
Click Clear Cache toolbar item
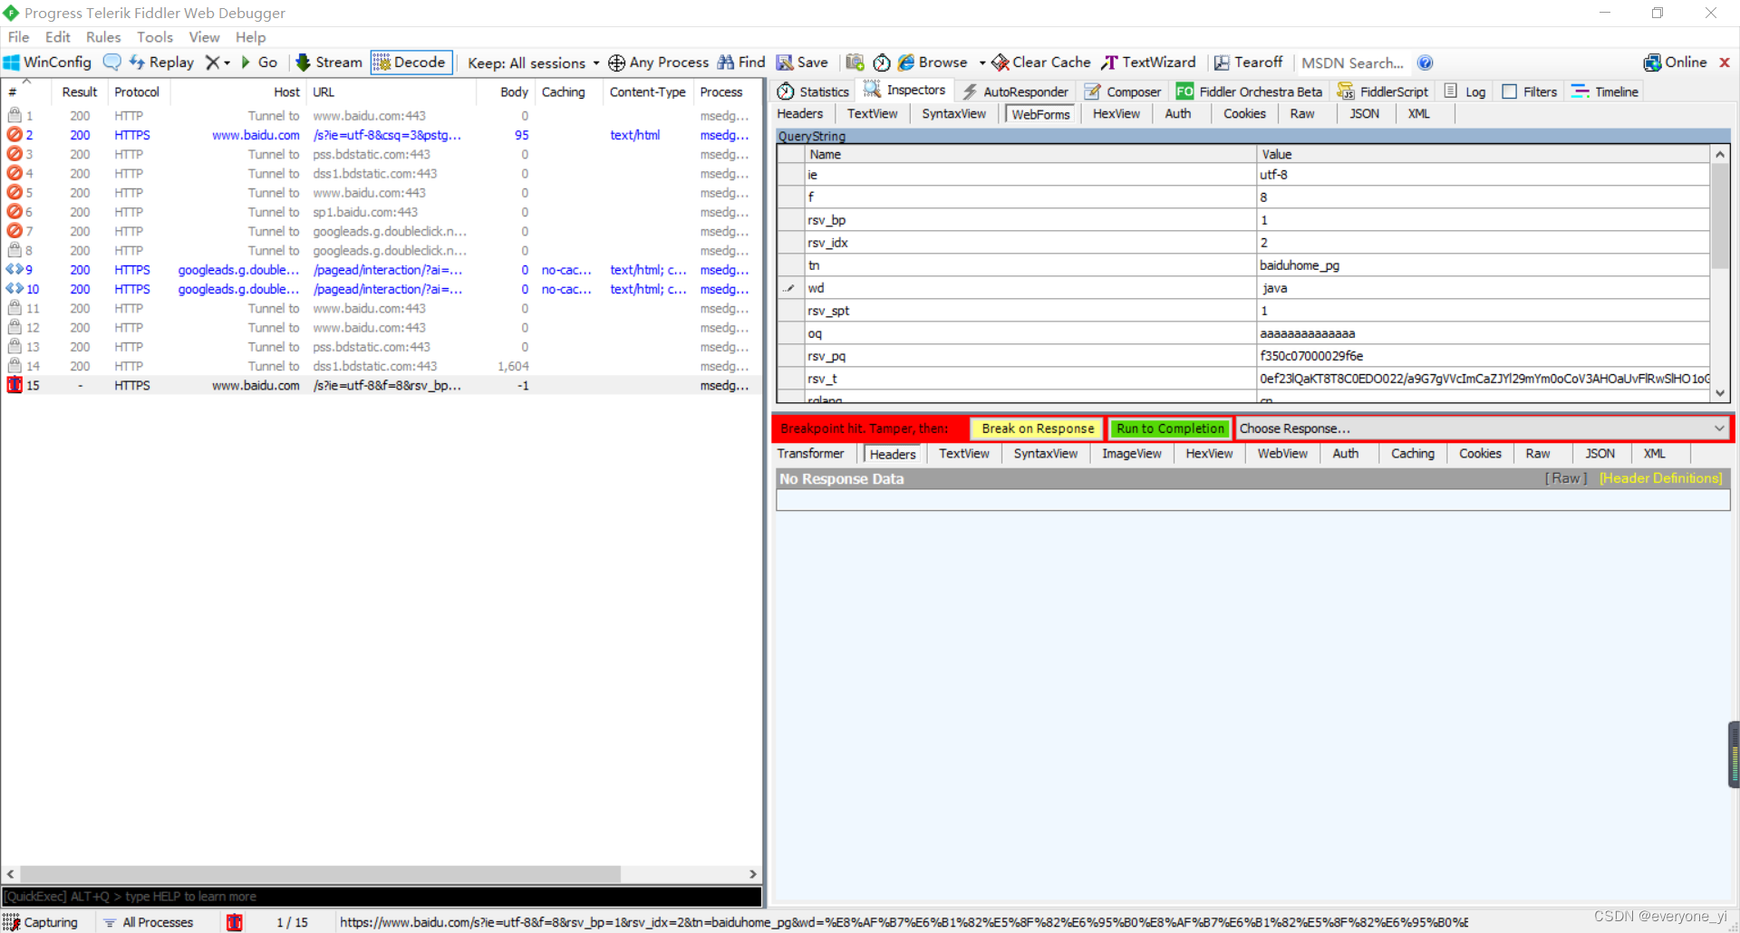coord(1041,63)
